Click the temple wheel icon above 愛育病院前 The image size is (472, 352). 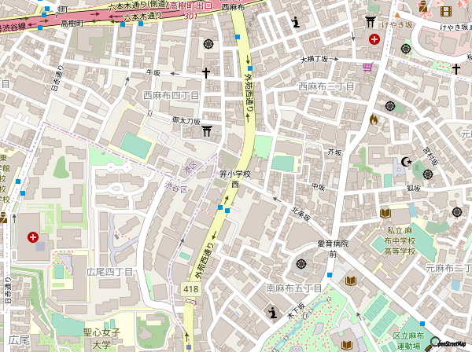pyautogui.click(x=301, y=262)
